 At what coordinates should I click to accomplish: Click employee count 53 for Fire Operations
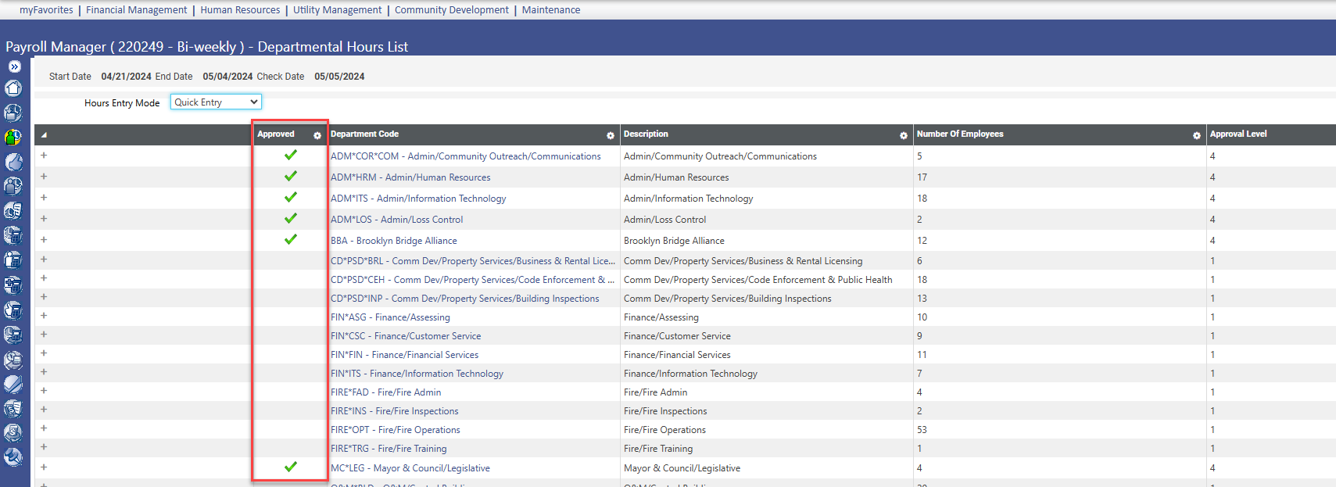(922, 430)
